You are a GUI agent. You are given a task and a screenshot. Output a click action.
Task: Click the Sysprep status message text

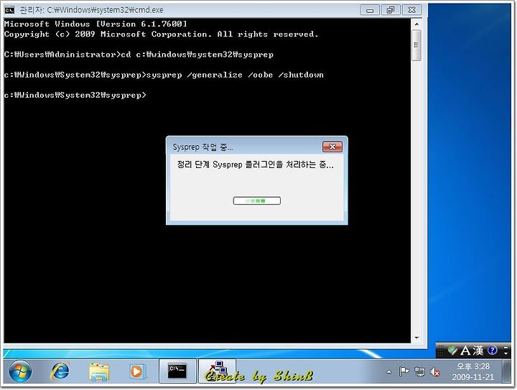(255, 164)
